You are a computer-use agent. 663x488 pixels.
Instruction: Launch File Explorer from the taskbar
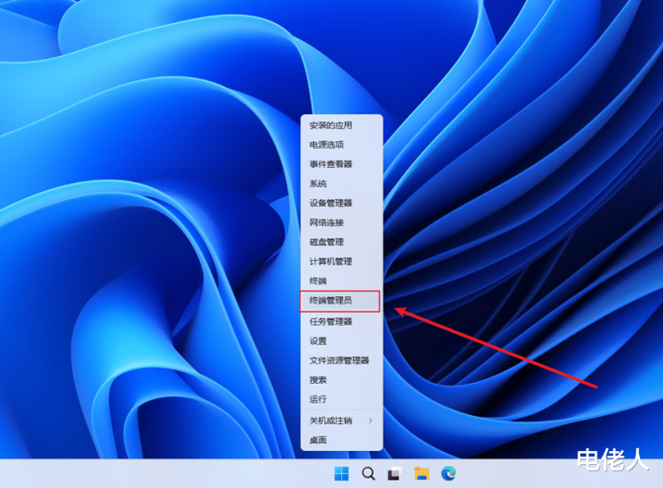click(421, 473)
